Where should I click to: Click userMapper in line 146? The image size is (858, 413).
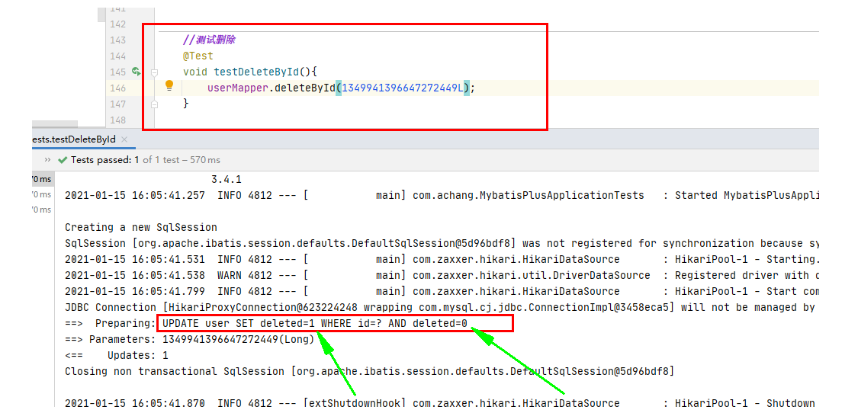pos(237,88)
